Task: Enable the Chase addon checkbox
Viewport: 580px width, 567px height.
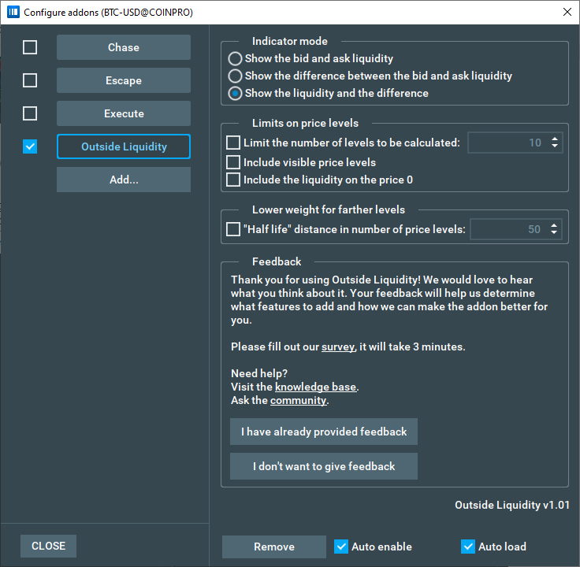Action: [30, 47]
